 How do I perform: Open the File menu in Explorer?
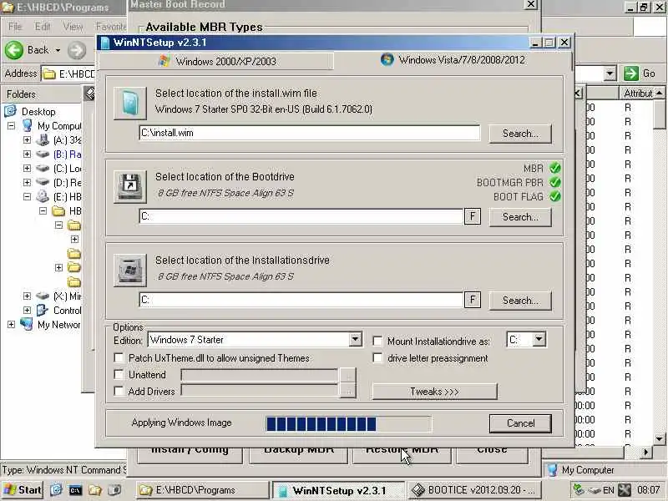pos(14,27)
